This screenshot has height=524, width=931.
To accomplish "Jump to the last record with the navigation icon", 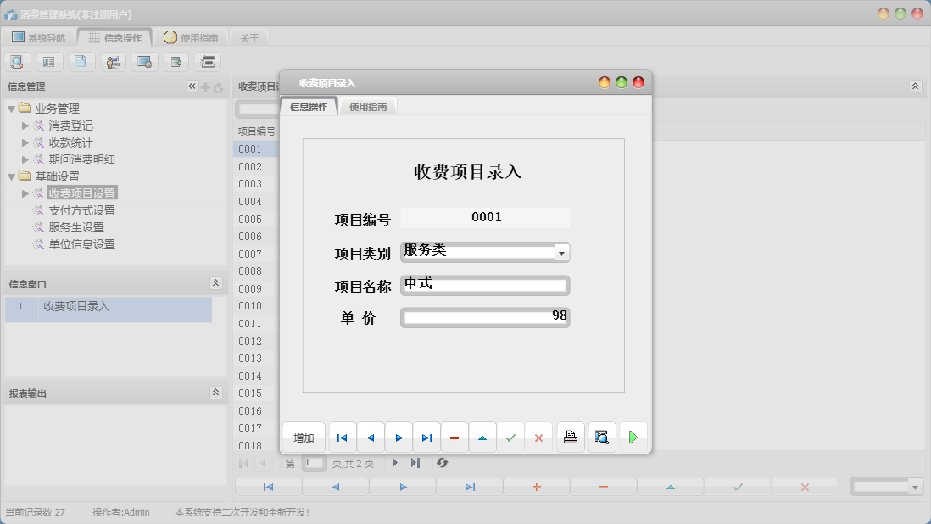I will [426, 437].
